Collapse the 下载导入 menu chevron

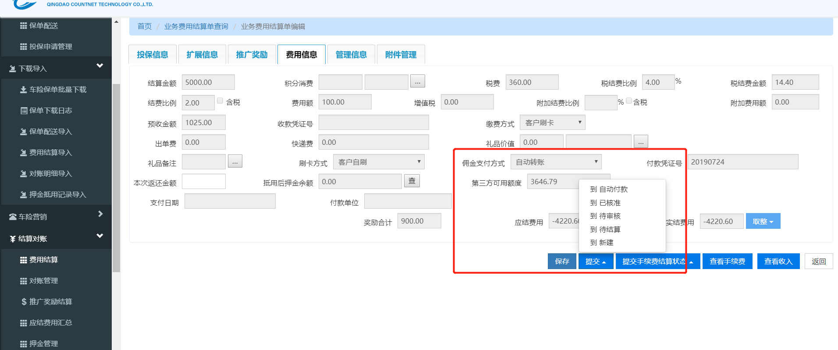click(100, 66)
